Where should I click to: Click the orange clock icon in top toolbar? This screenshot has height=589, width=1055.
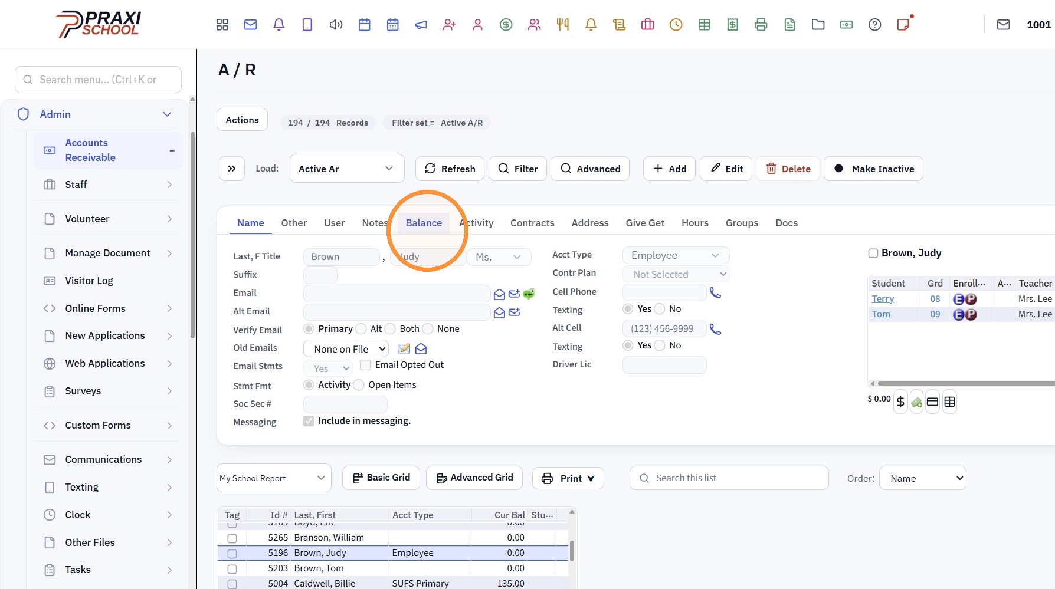[676, 25]
